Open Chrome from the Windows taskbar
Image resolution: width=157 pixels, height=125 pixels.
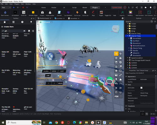[57, 122]
